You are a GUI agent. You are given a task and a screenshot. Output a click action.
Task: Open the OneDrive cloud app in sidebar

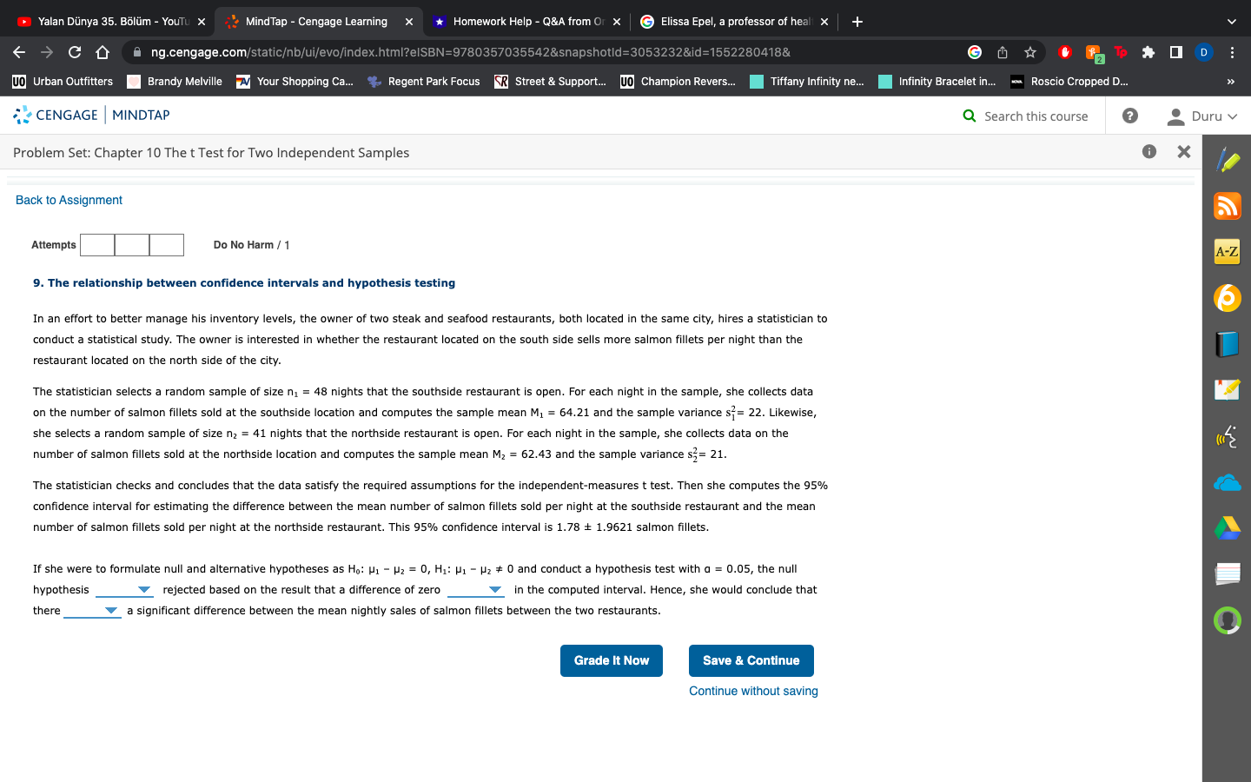click(x=1228, y=483)
